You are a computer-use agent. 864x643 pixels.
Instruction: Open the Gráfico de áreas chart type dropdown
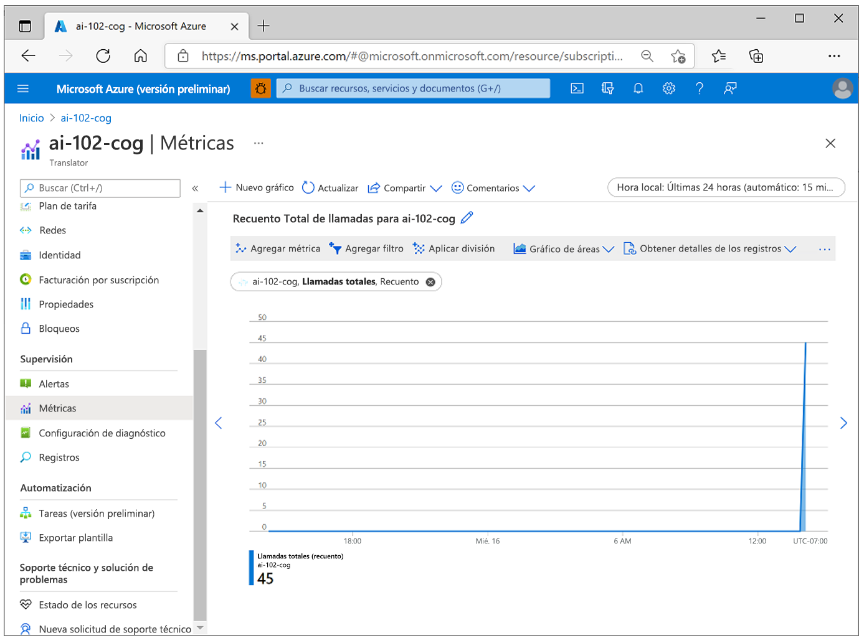(x=564, y=248)
